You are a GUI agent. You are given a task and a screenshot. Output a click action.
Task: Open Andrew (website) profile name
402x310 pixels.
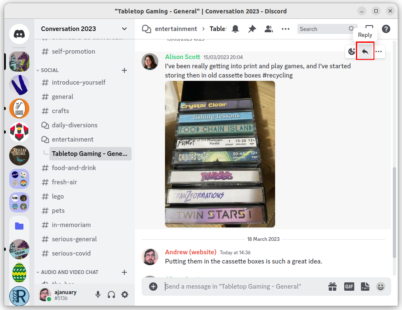coord(191,252)
